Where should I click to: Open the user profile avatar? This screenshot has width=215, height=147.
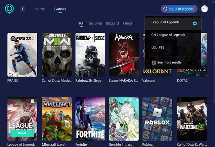[x=204, y=9]
